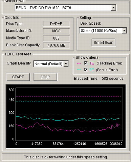
Task: Click the BENQ DVD DD DW1620 drive field
Action: 65,8
